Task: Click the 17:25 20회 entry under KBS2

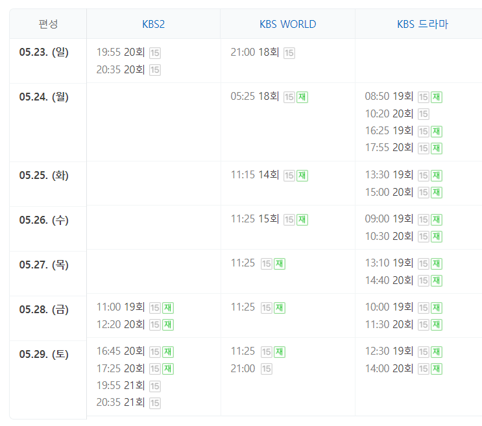Action: 121,368
